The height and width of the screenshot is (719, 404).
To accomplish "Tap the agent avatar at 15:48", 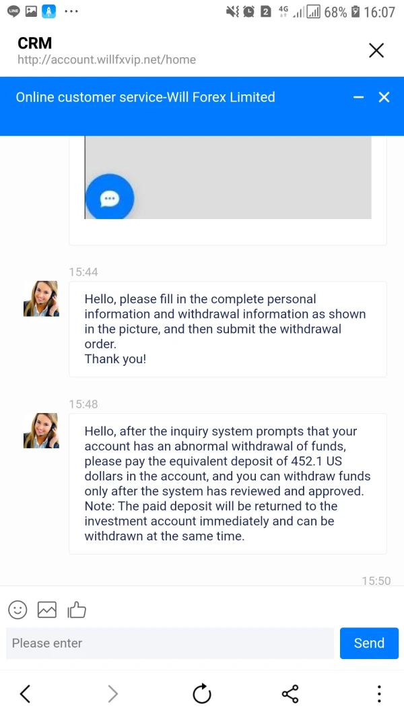I will (x=41, y=431).
